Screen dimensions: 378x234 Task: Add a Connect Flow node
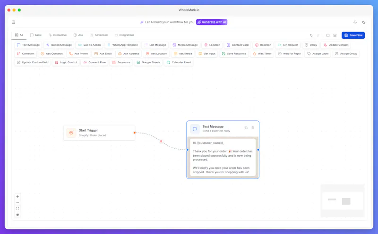tap(94, 62)
